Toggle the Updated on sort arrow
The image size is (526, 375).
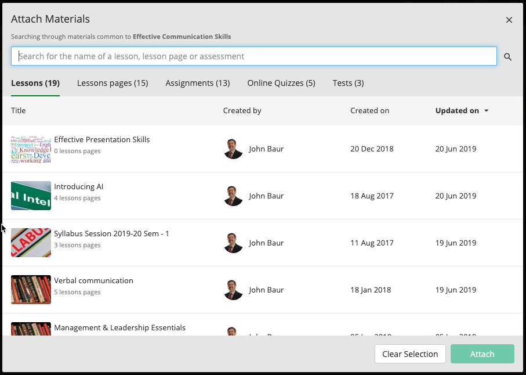click(x=487, y=111)
